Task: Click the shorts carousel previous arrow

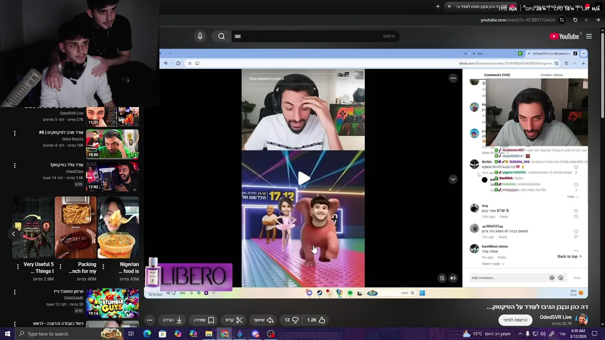Action: coord(13,234)
